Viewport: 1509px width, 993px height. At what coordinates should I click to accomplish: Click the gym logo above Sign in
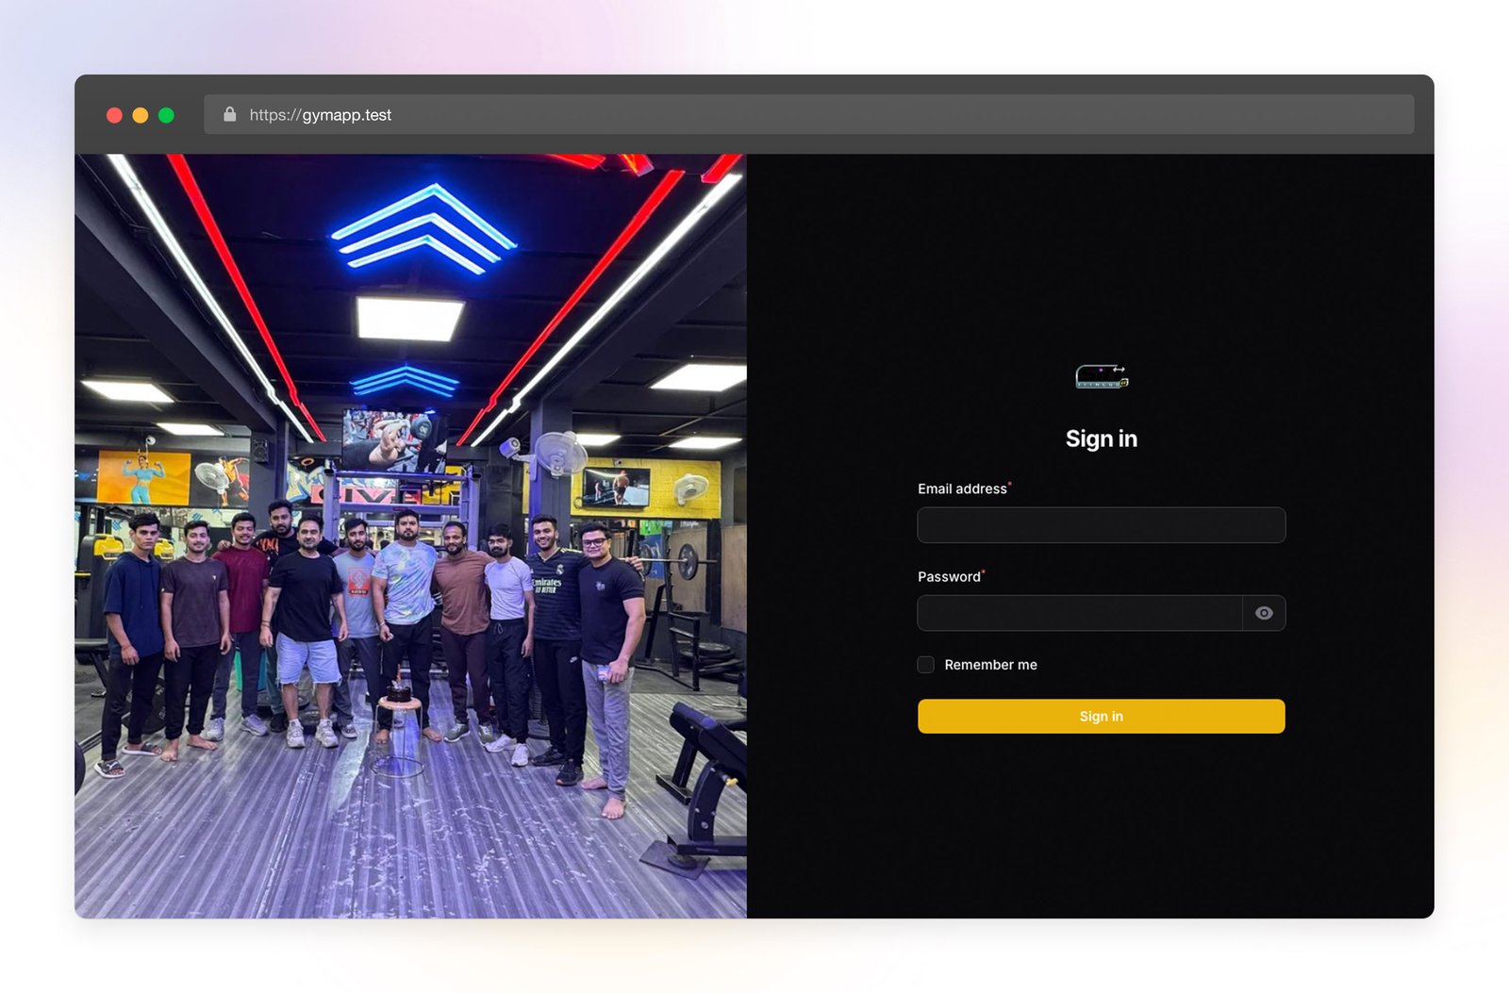click(x=1101, y=377)
